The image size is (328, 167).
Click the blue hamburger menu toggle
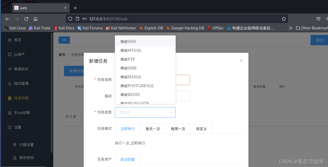point(64,40)
